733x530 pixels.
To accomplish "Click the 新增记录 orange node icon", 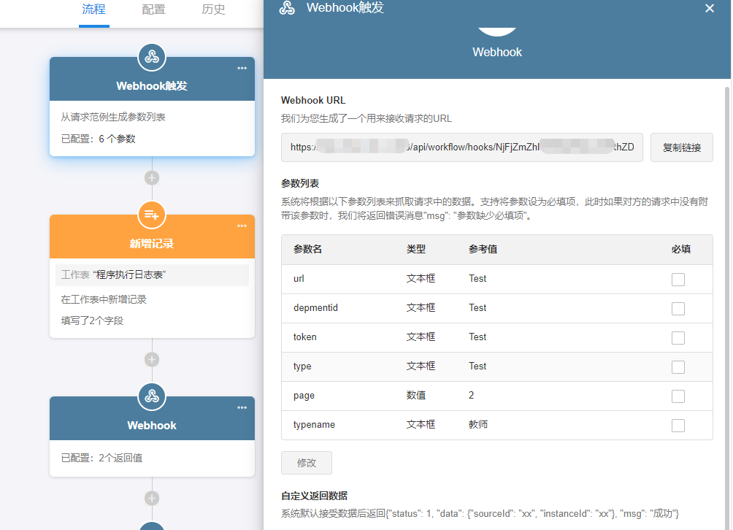I will pos(152,215).
